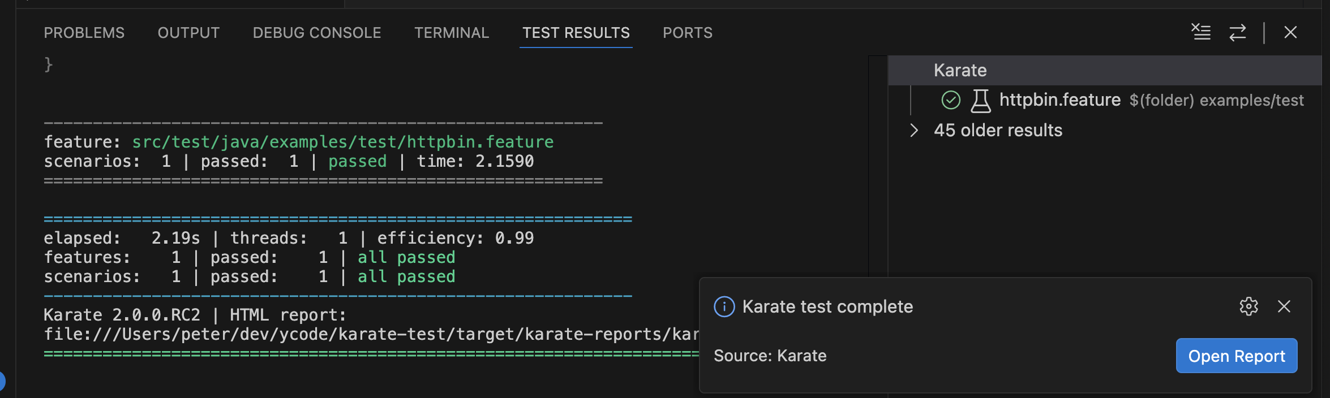
Task: Open the HTML report file URL
Action: tap(371, 334)
